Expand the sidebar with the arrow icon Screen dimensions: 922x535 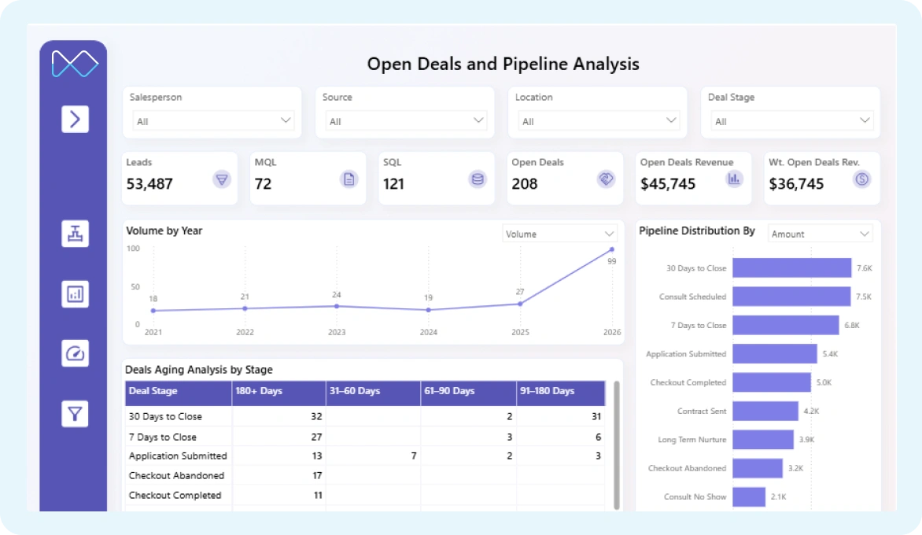[x=76, y=120]
